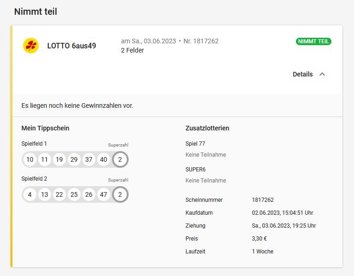This screenshot has width=354, height=276.
Task: Click the Spielfeld 2 label
Action: tap(34, 179)
